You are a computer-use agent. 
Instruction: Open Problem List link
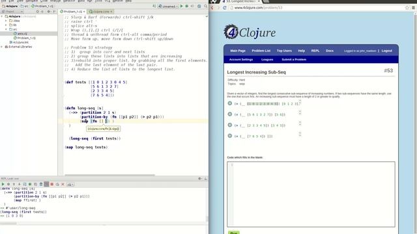pos(261,51)
